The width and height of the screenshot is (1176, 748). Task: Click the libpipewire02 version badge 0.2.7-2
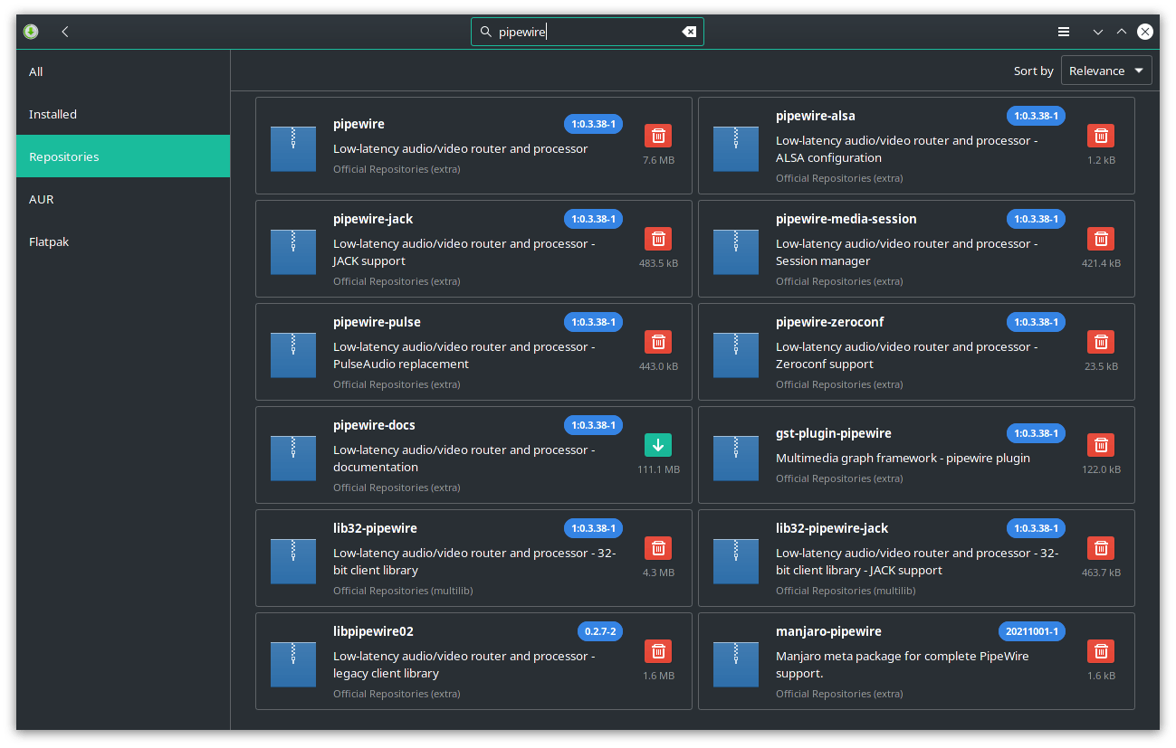(x=599, y=631)
